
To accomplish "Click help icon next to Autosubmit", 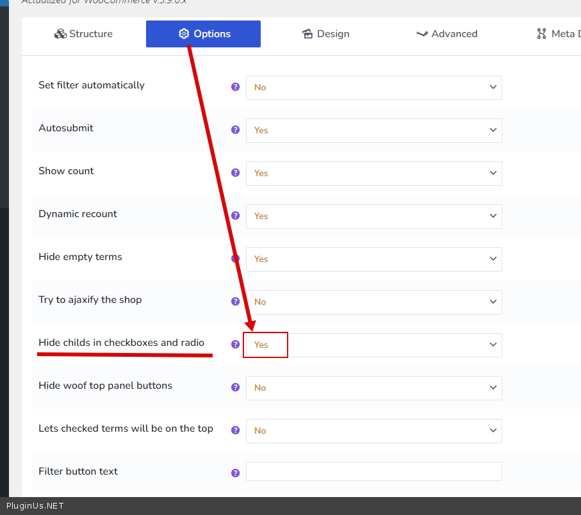I will click(235, 130).
